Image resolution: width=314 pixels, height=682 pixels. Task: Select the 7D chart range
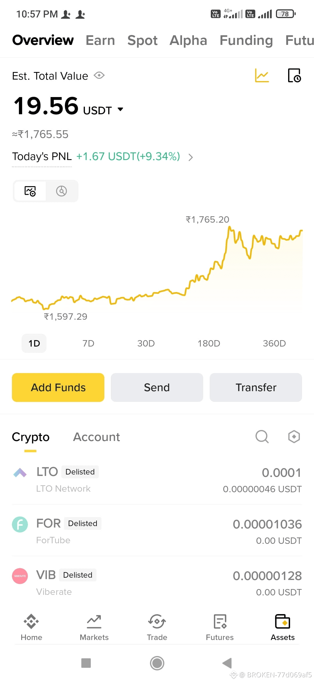pos(88,343)
